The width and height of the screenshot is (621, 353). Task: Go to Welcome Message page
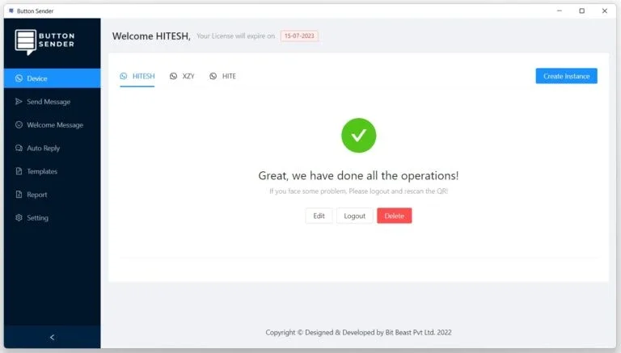click(x=53, y=124)
